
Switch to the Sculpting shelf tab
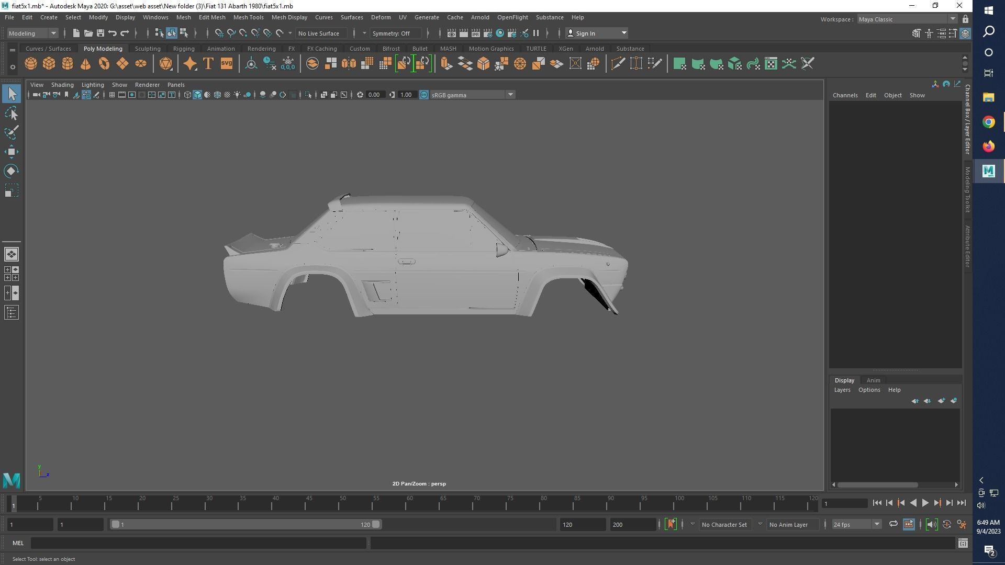click(148, 49)
